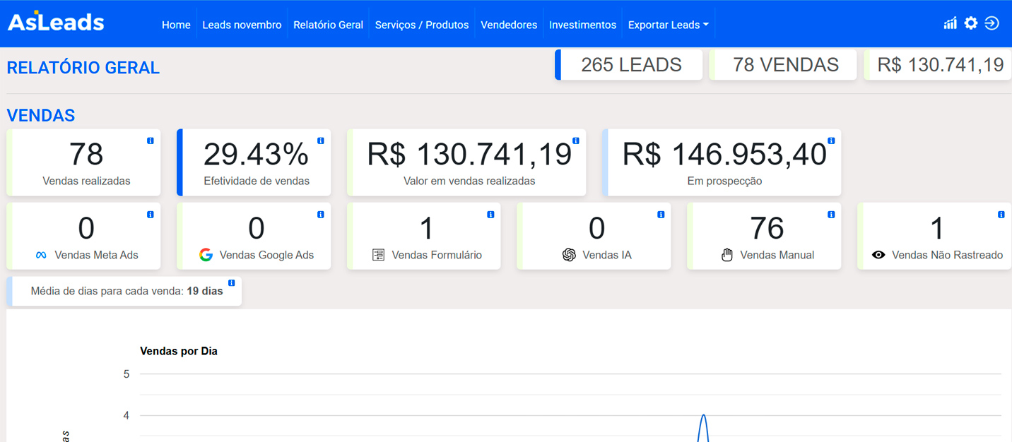Click info icon on Em prospecção card

(x=831, y=141)
